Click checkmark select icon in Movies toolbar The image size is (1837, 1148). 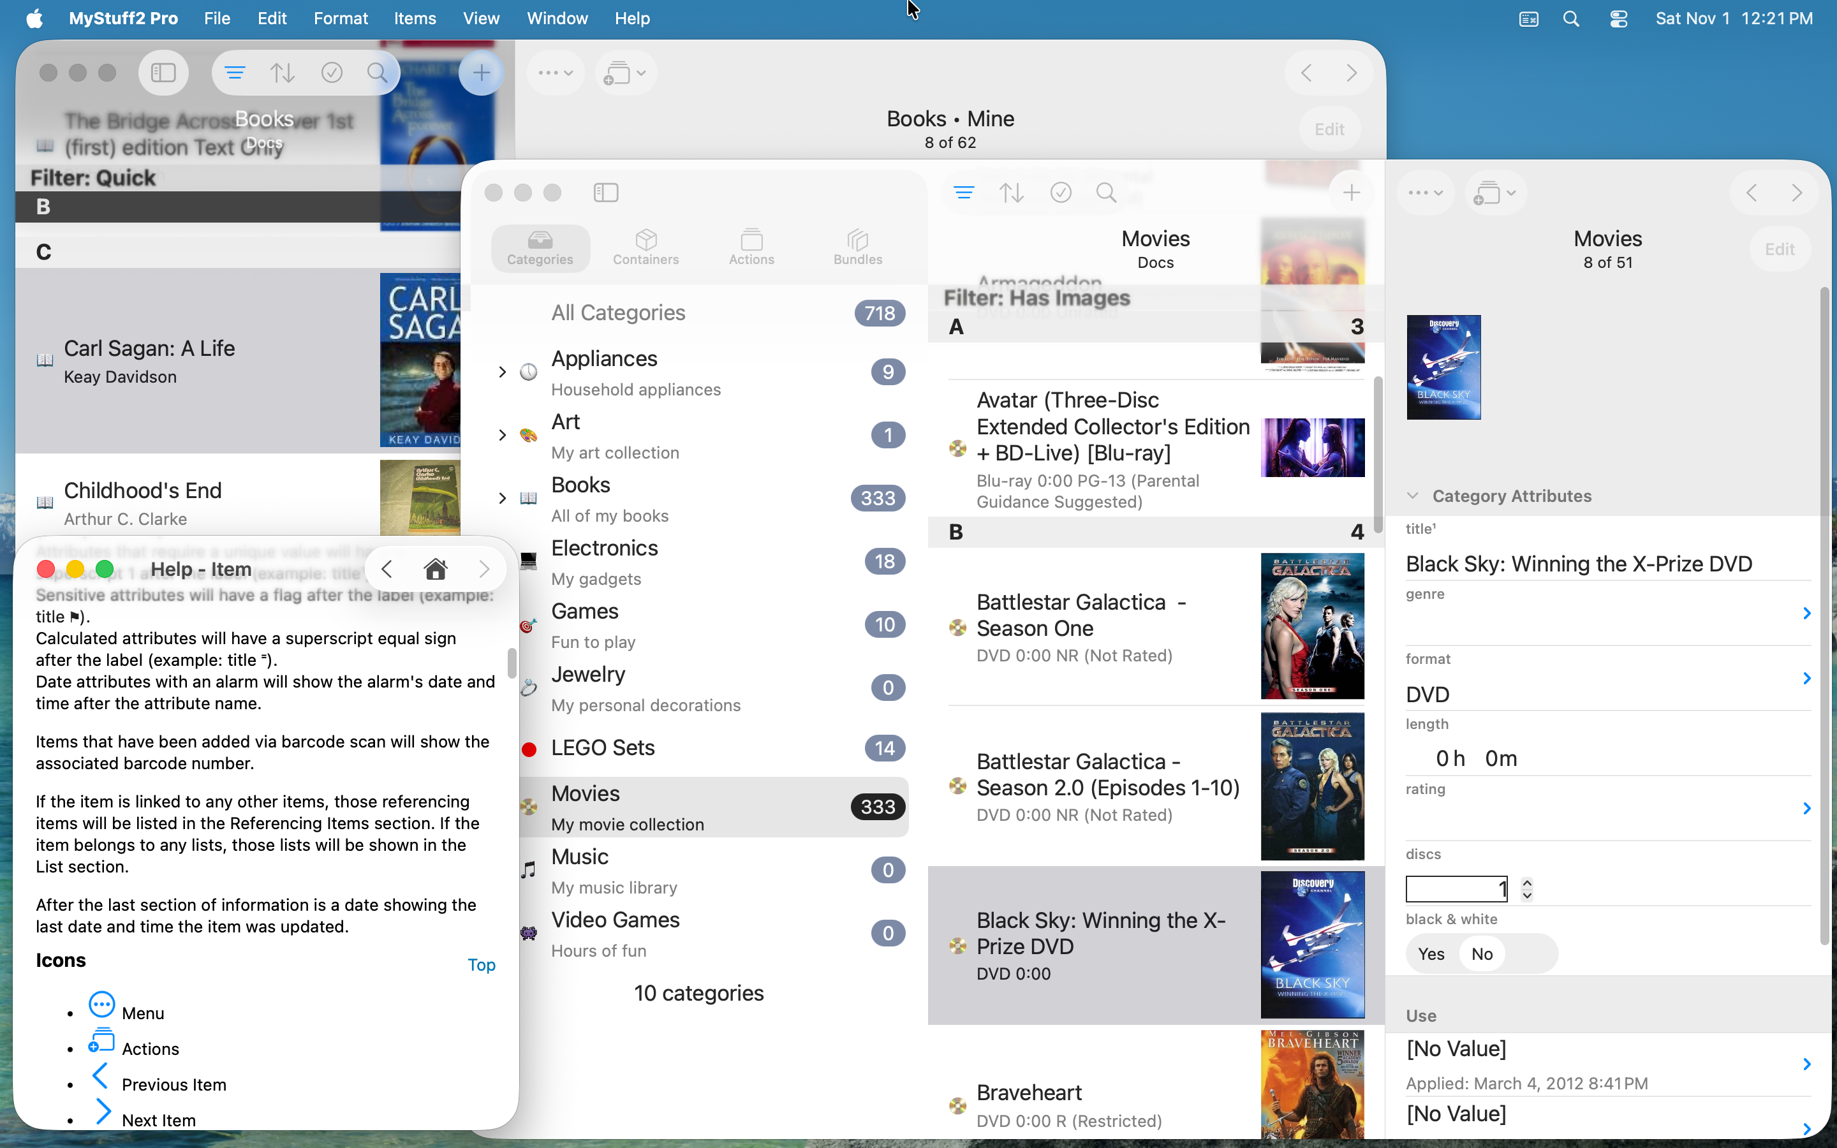(x=1061, y=193)
